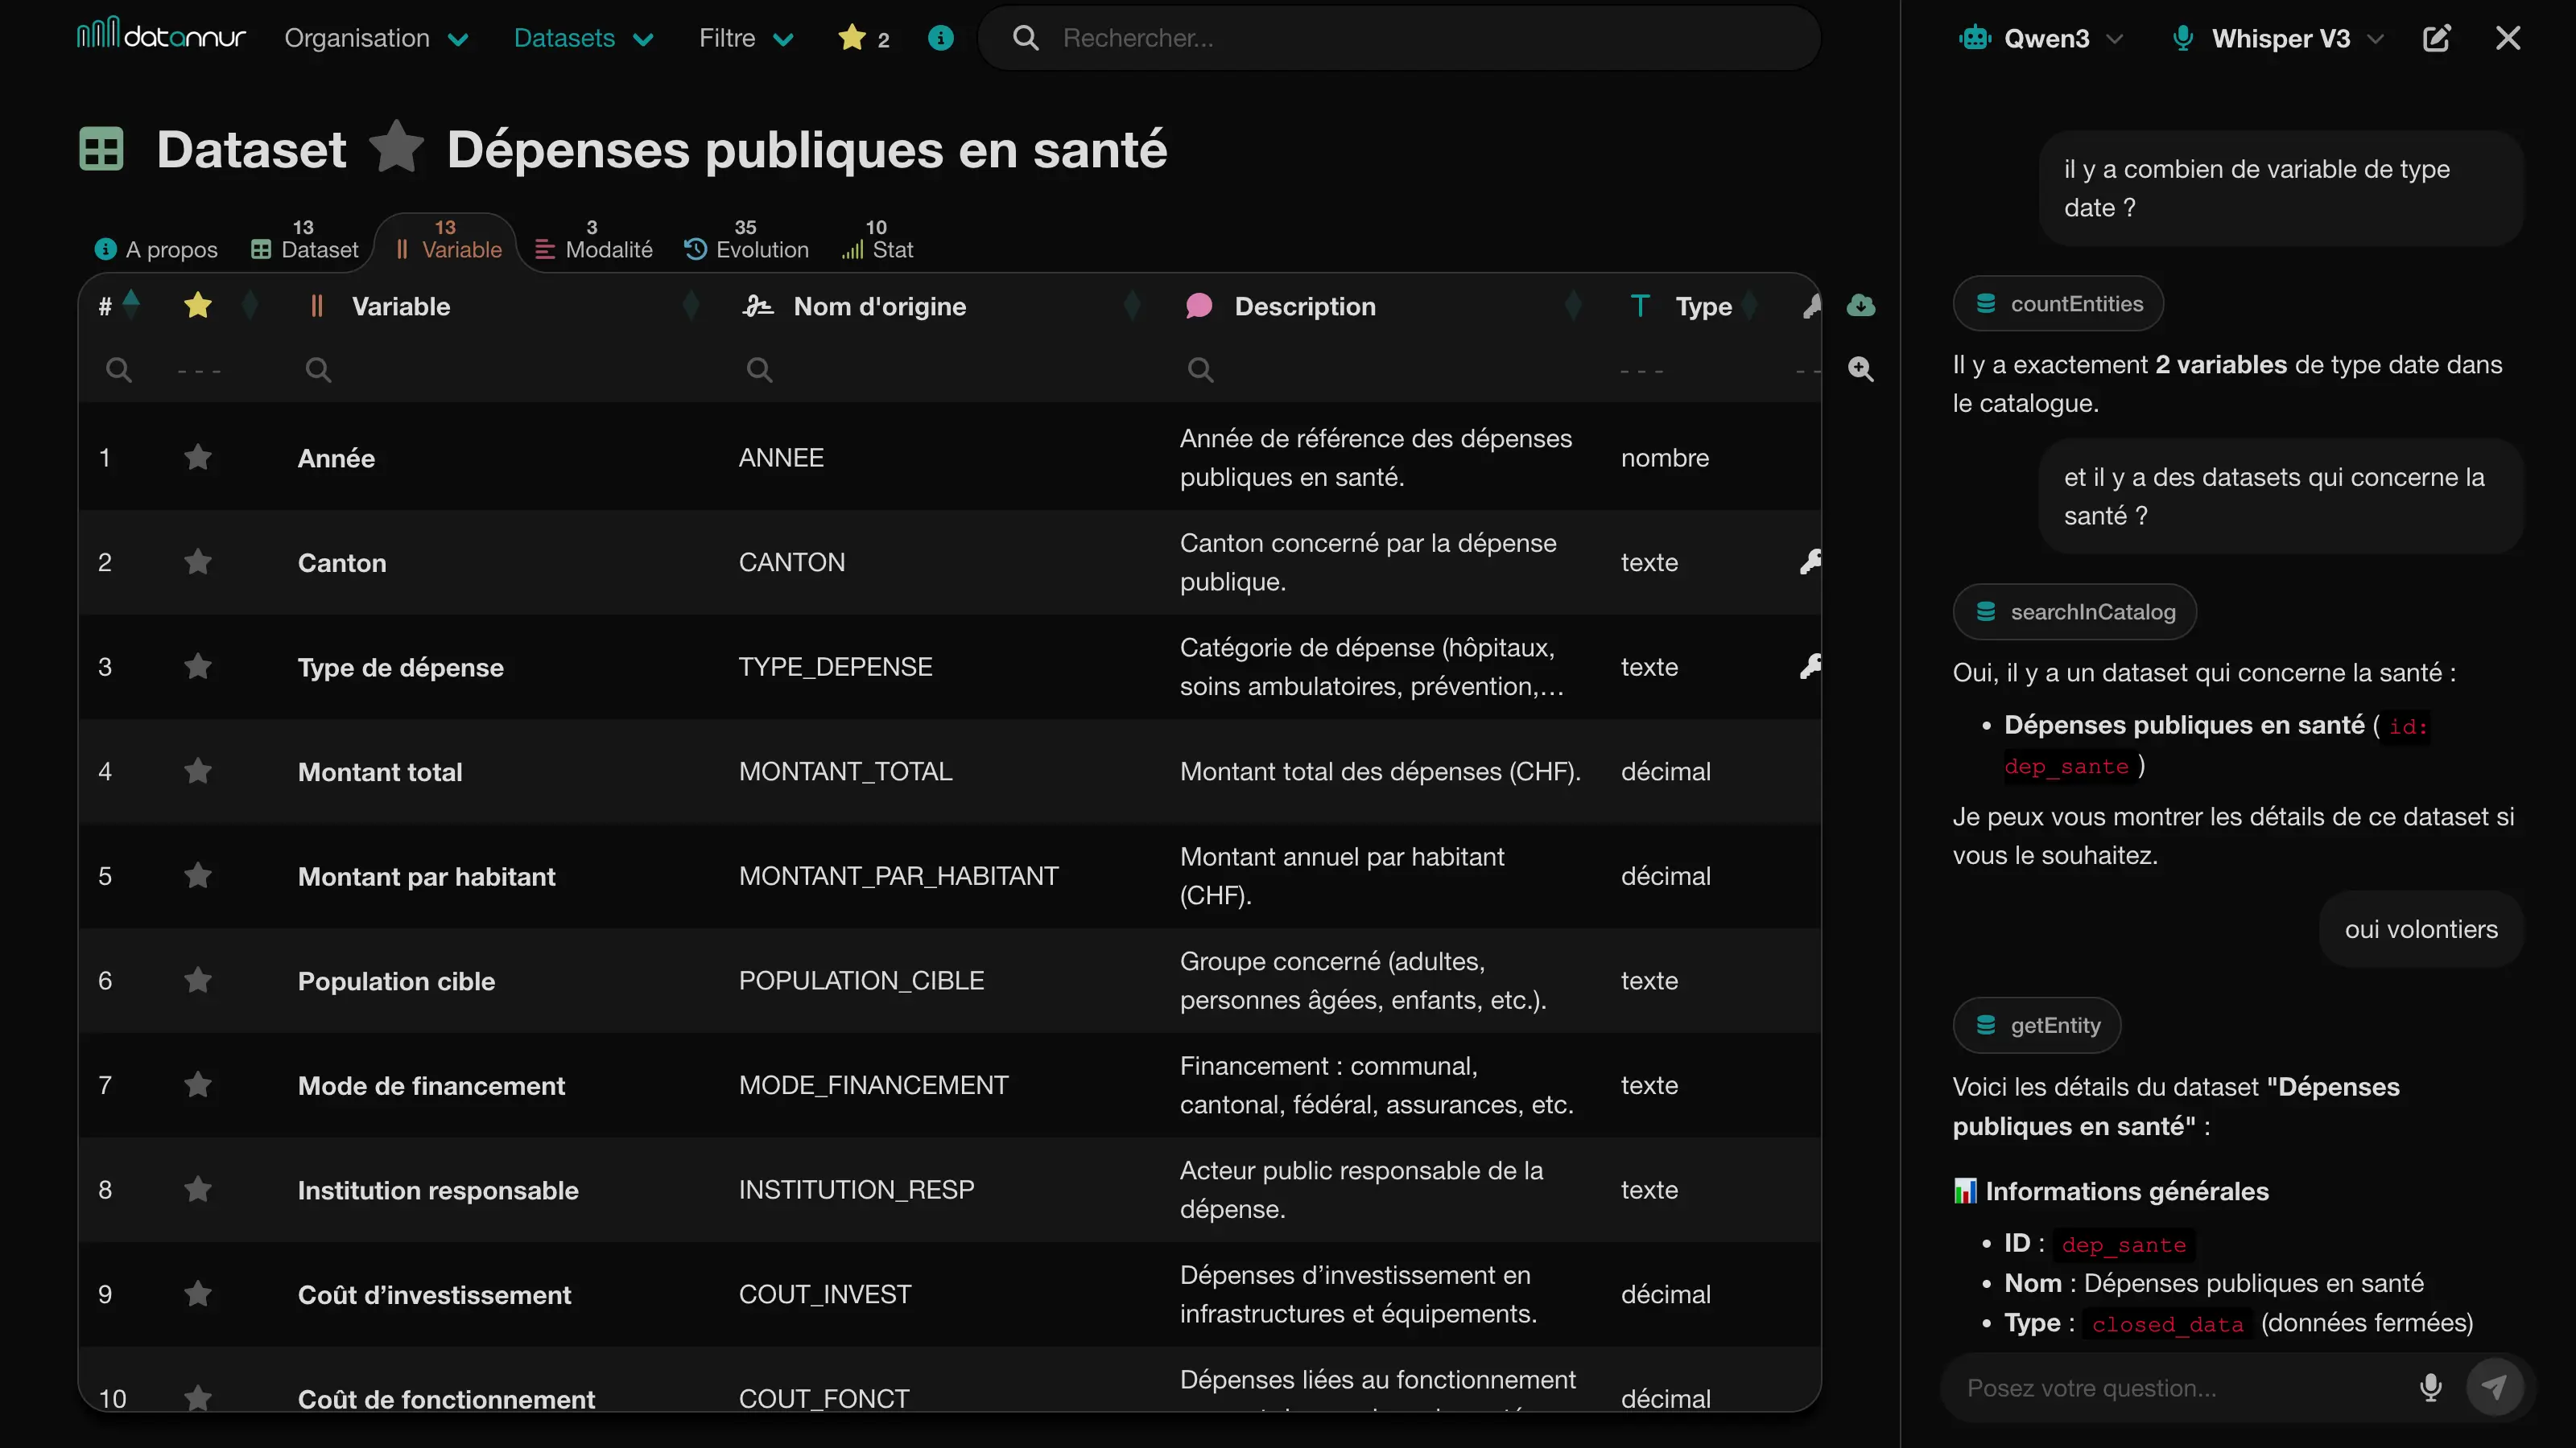Toggle favorite star for Année row
The image size is (2576, 1448).
click(x=198, y=458)
